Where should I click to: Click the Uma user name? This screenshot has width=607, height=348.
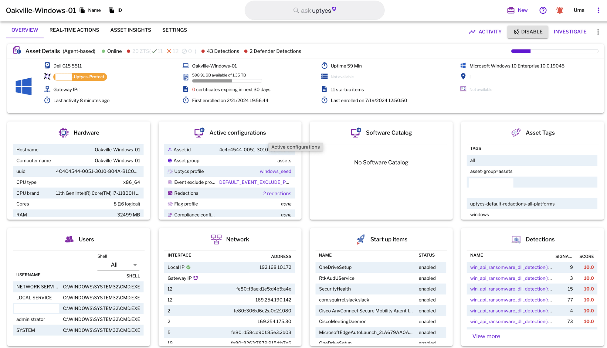point(579,10)
